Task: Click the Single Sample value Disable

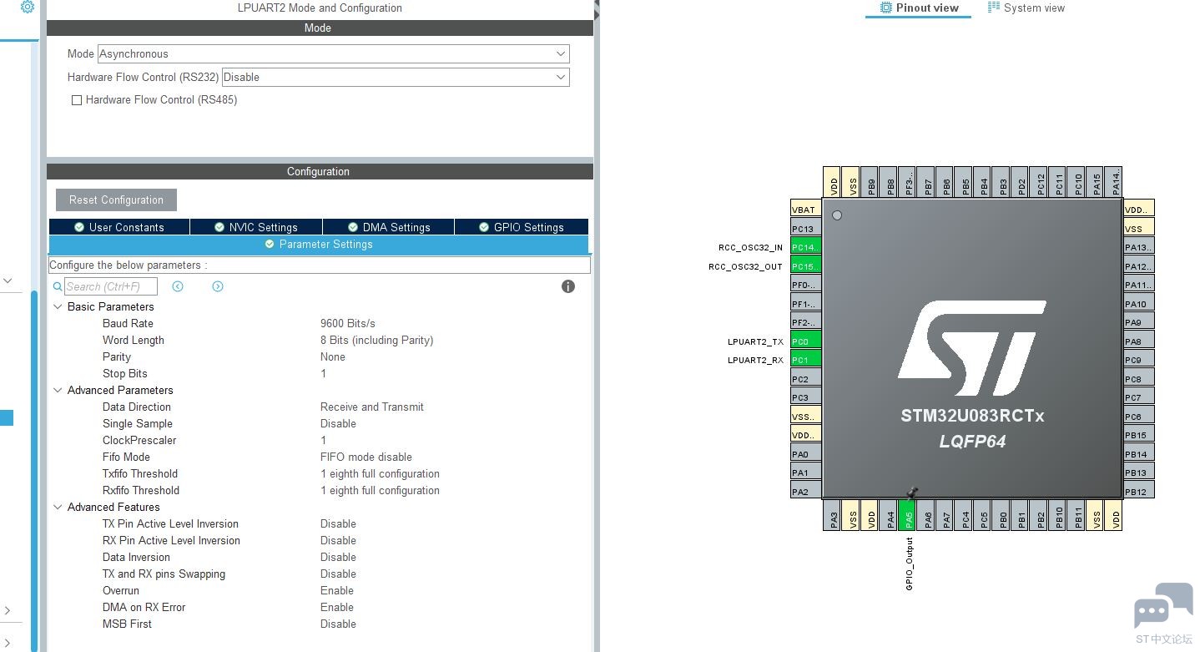Action: (338, 423)
